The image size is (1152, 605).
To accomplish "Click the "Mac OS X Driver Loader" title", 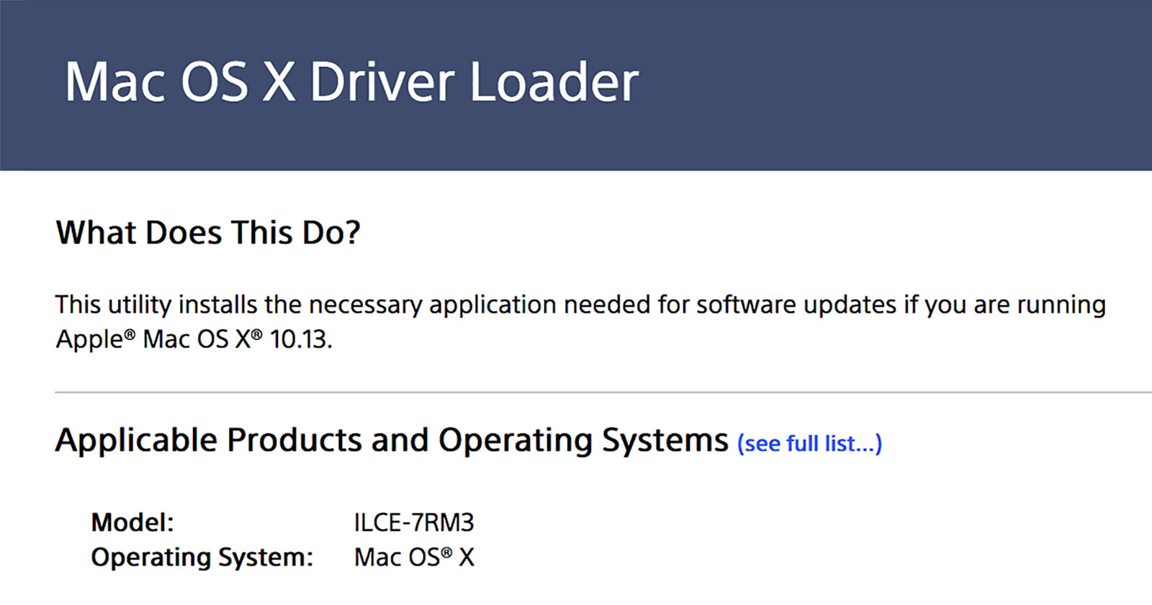I will pyautogui.click(x=351, y=81).
